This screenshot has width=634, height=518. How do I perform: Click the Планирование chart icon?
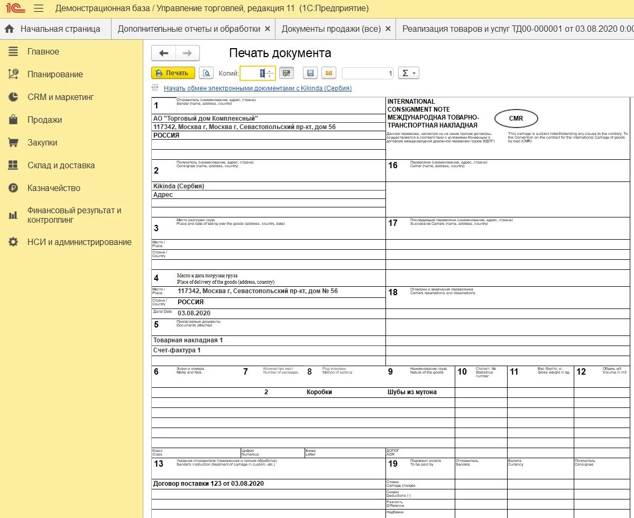click(13, 74)
